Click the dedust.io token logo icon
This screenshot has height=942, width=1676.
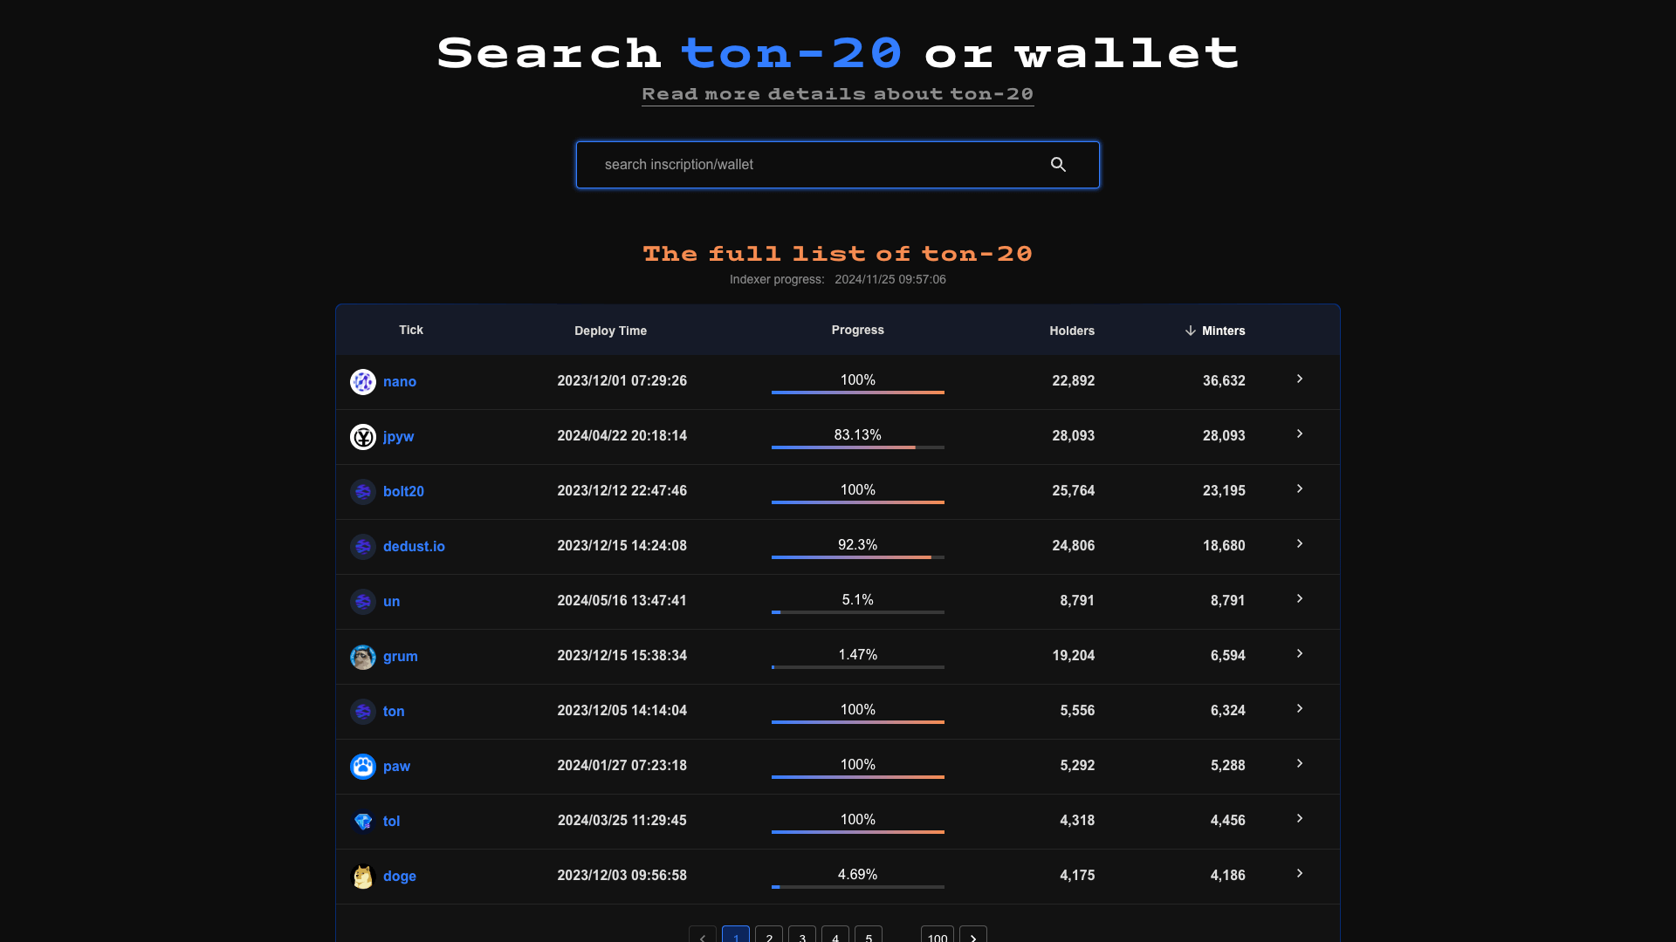[363, 547]
